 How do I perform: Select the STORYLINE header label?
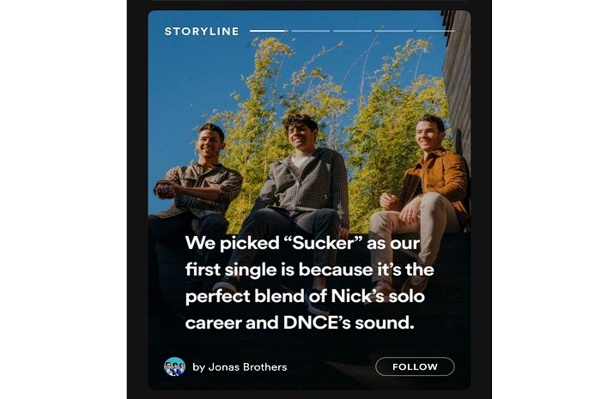202,32
